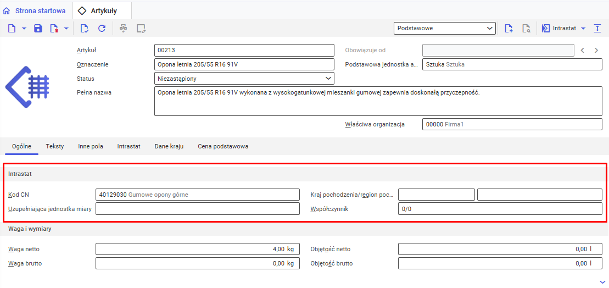Expand dropdown arrow beside new document icon
This screenshot has height=288, width=609.
click(24, 29)
